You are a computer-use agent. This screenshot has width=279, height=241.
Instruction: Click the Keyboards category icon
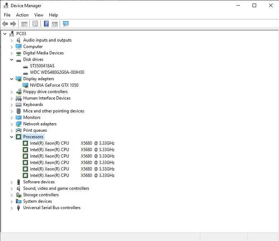19,105
